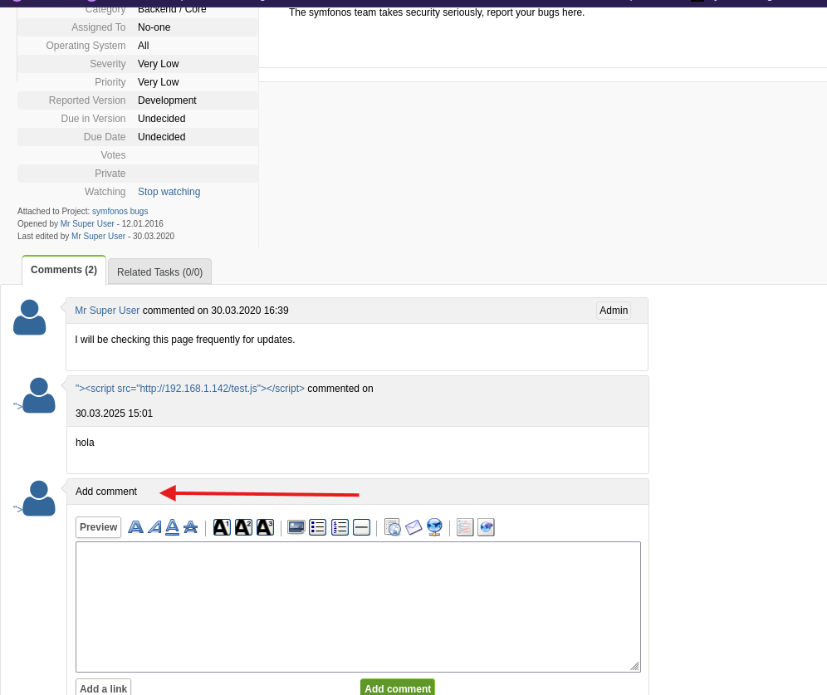Insert a level 1 heading
The height and width of the screenshot is (695, 827).
point(222,527)
